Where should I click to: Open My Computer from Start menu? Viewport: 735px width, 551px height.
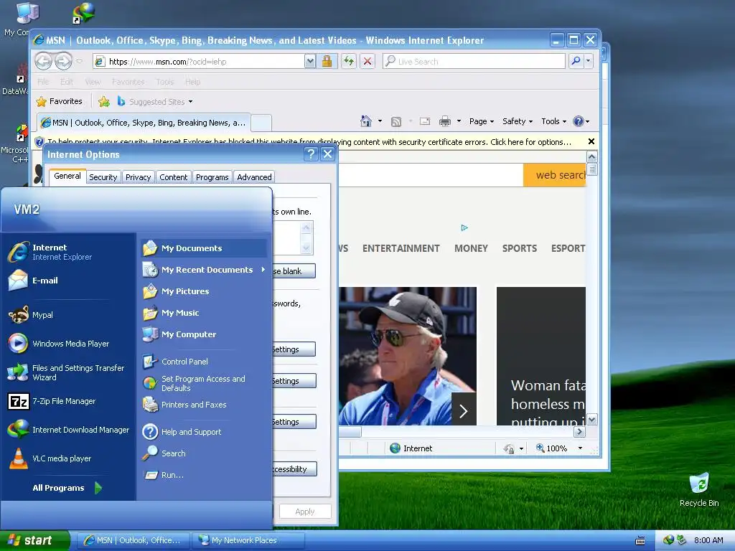click(204, 334)
